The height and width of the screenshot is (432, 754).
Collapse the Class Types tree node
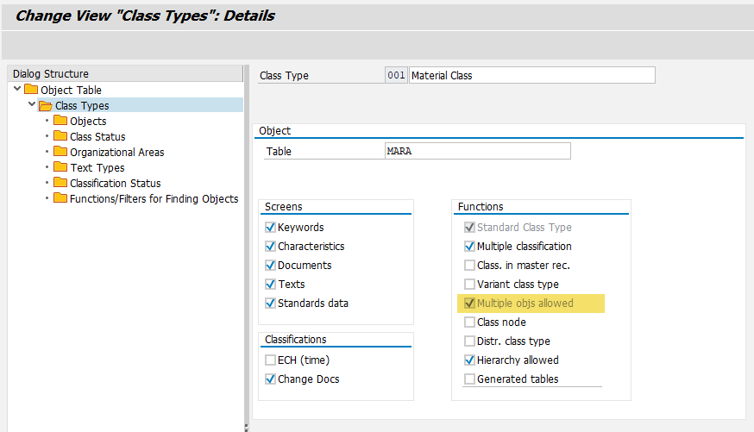[x=32, y=104]
